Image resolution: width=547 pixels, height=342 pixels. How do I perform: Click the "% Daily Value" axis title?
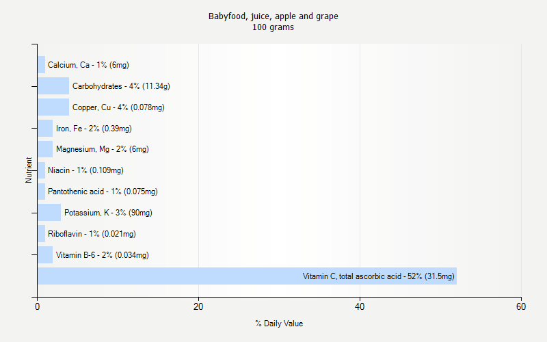(x=279, y=324)
